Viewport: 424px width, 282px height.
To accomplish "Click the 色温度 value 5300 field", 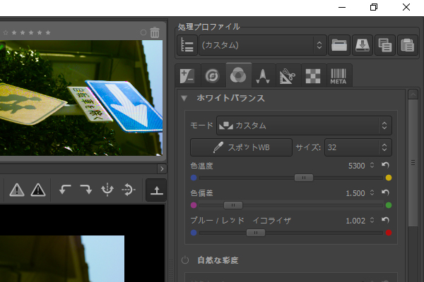I will coord(356,166).
